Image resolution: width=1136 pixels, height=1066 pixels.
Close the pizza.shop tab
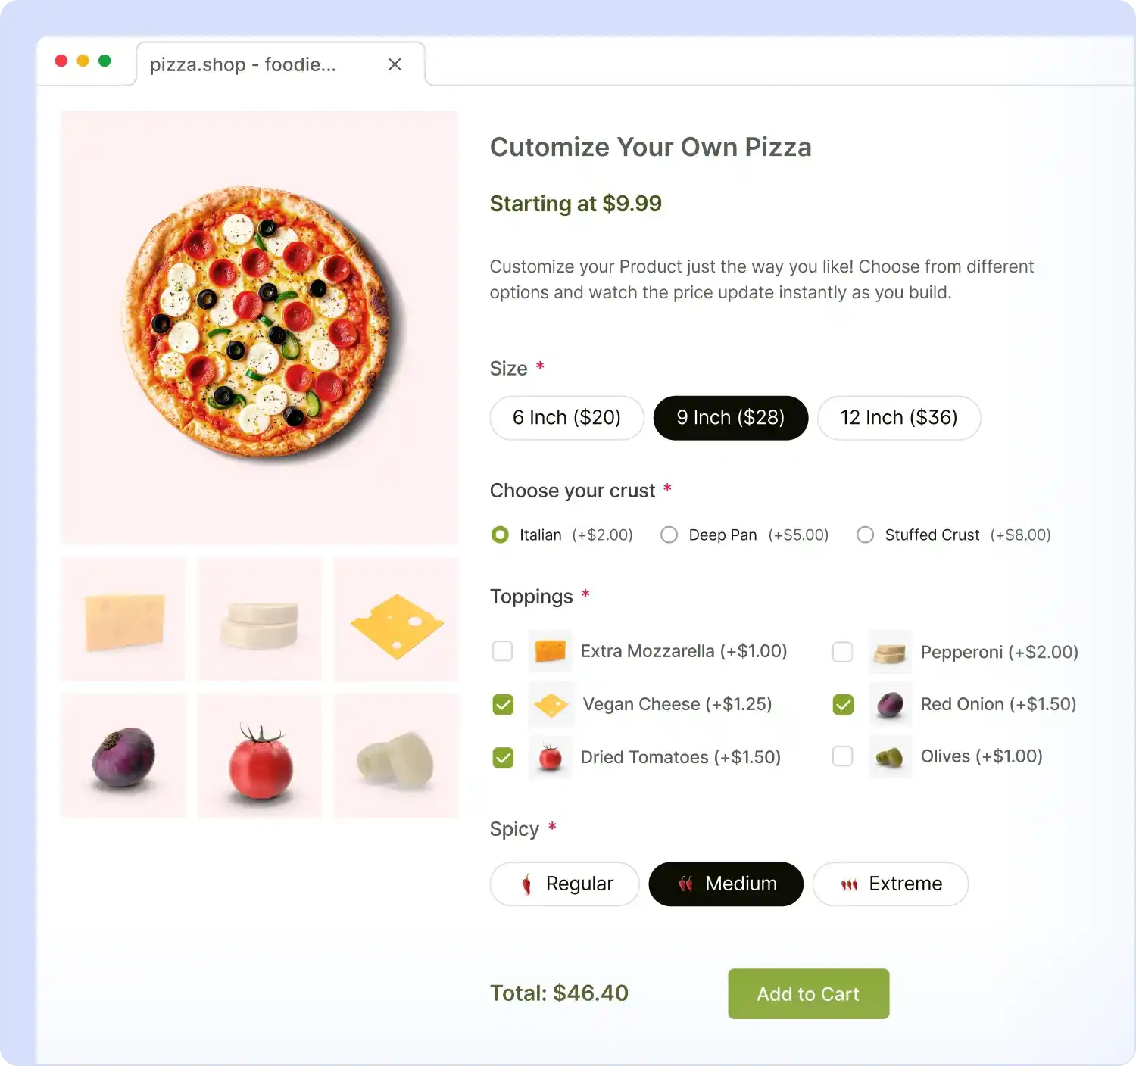[395, 64]
